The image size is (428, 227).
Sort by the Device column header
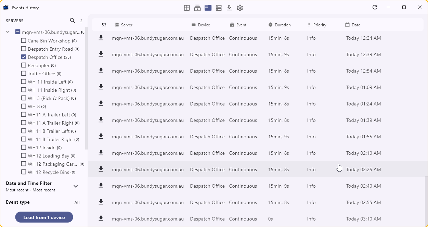click(x=201, y=25)
